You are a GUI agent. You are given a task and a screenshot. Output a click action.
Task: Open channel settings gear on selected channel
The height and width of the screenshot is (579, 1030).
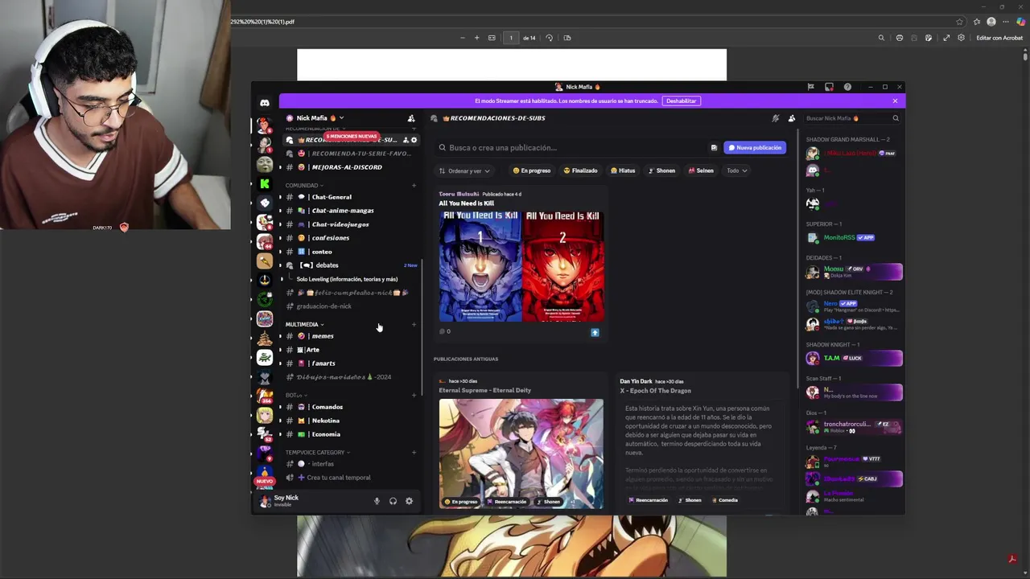point(414,140)
